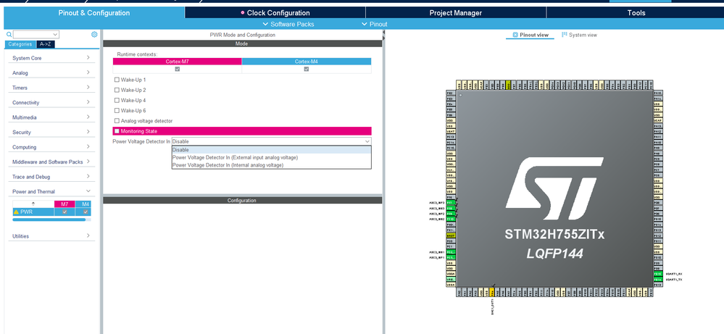Toggle the Monitoring State checkbox

coord(117,131)
